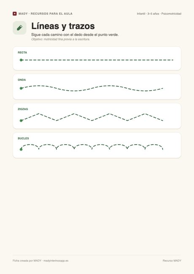
Task: Click the green start dot of RECTA line
Action: (x=21, y=60)
